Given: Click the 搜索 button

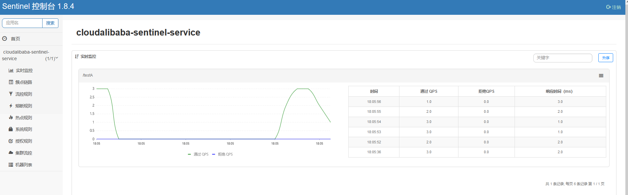Looking at the screenshot, I should pyautogui.click(x=50, y=23).
